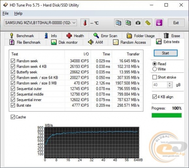189x168 pixels.
Task: Enable the Short stroke checkbox
Action: pos(155,77)
